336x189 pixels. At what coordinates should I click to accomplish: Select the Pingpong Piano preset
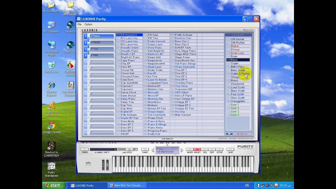point(156,131)
